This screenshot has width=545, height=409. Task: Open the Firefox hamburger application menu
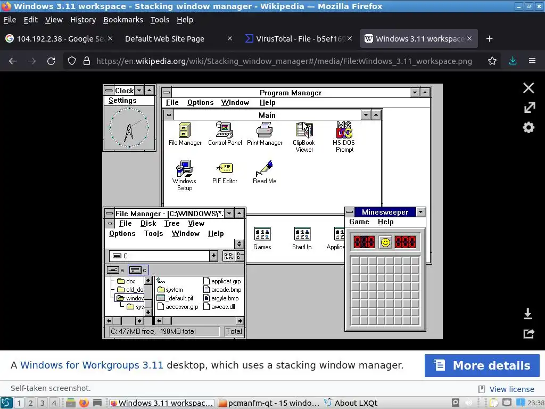click(x=532, y=61)
